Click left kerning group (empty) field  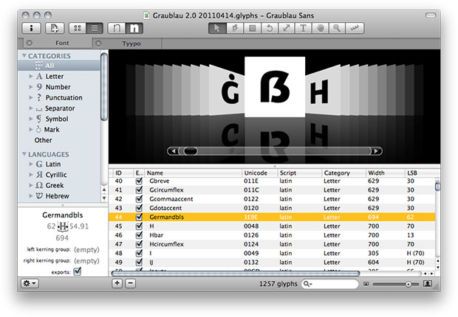(86, 250)
